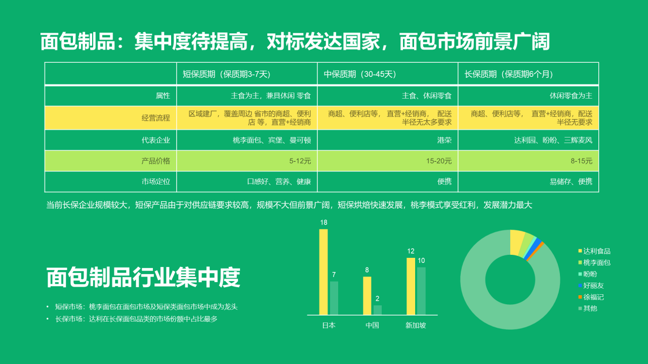This screenshot has width=648, height=364.
Task: Select the yellow 达利食品 donut slice
Action: (516, 242)
